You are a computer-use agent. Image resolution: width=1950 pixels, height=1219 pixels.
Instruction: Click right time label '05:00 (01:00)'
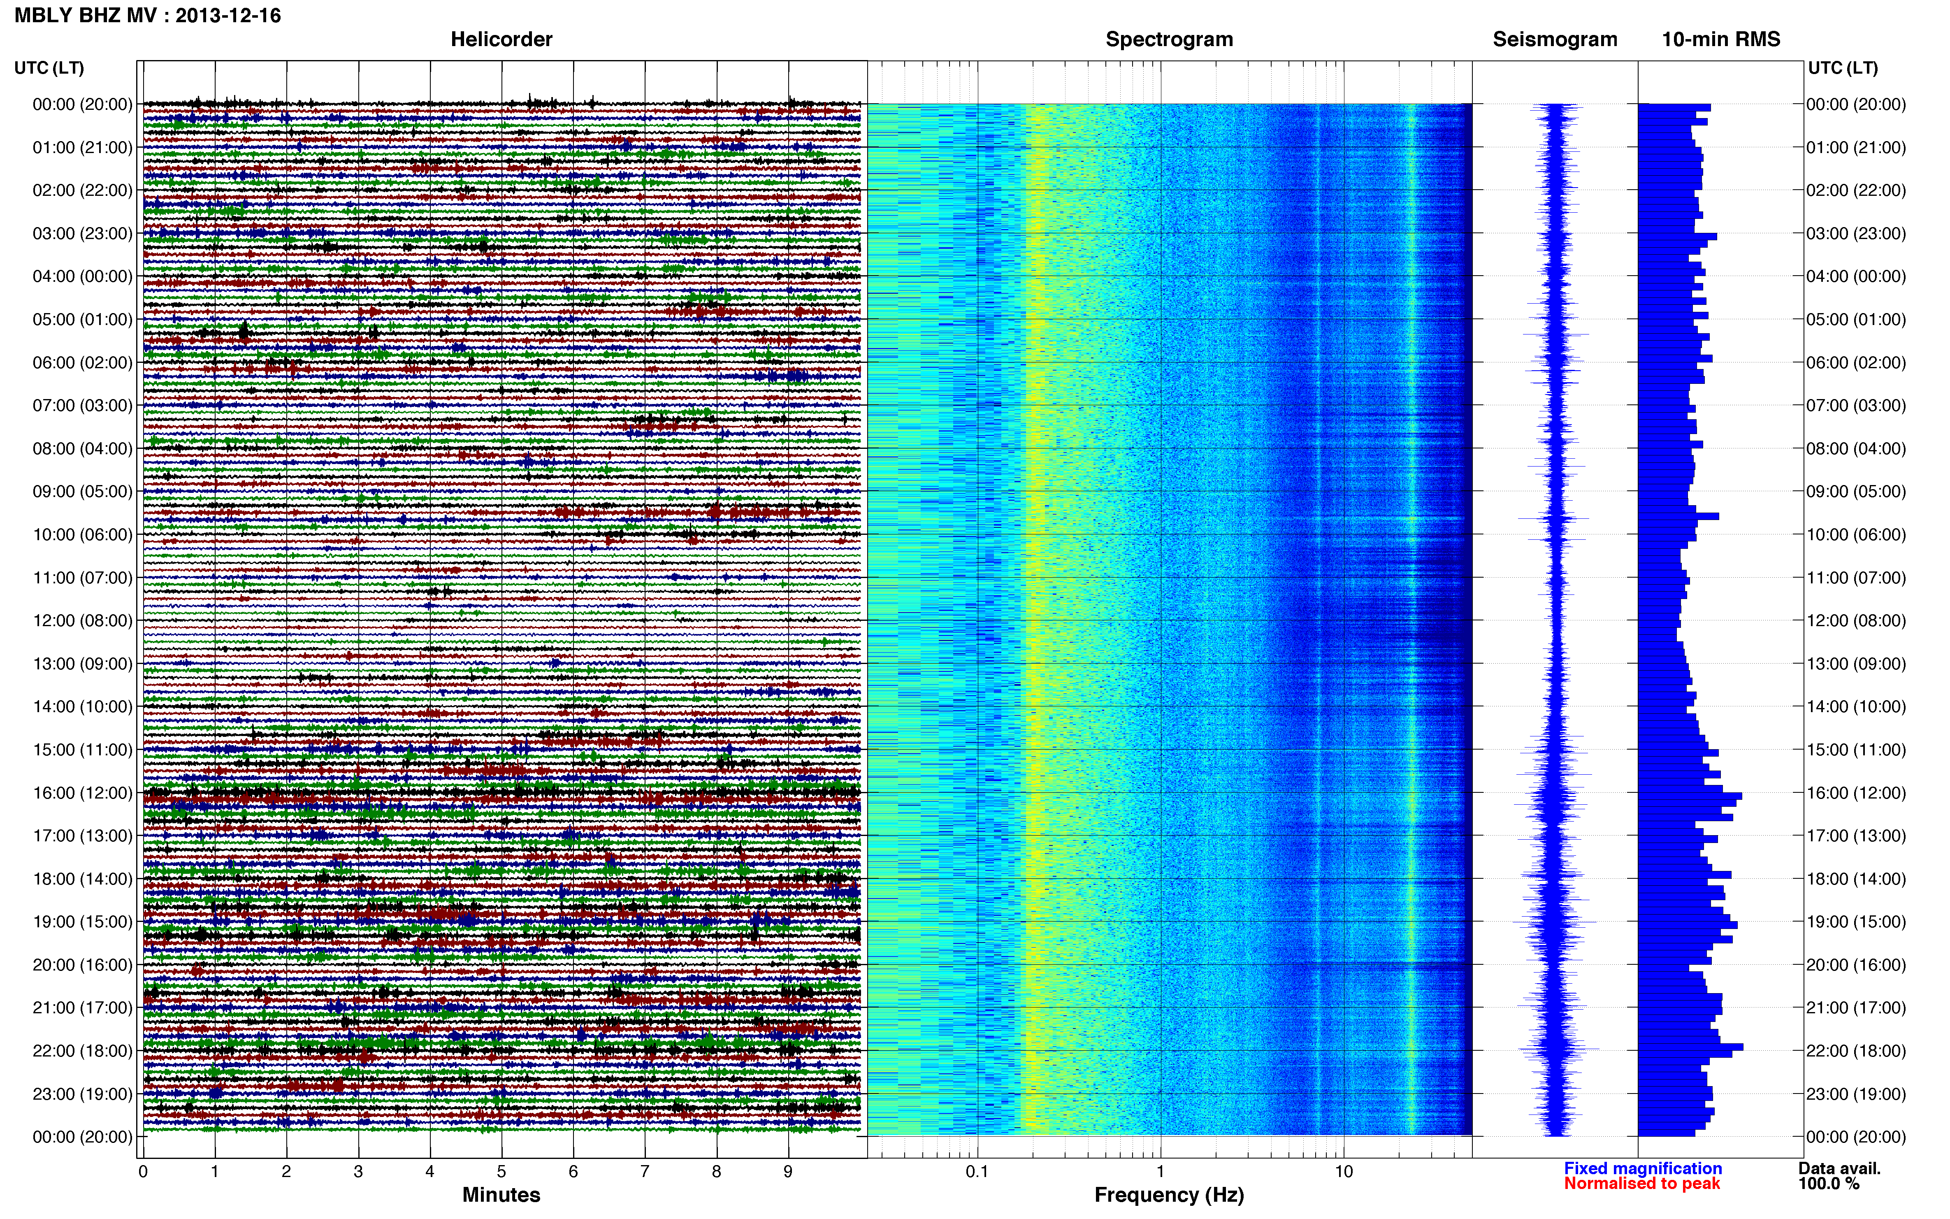pos(1857,320)
